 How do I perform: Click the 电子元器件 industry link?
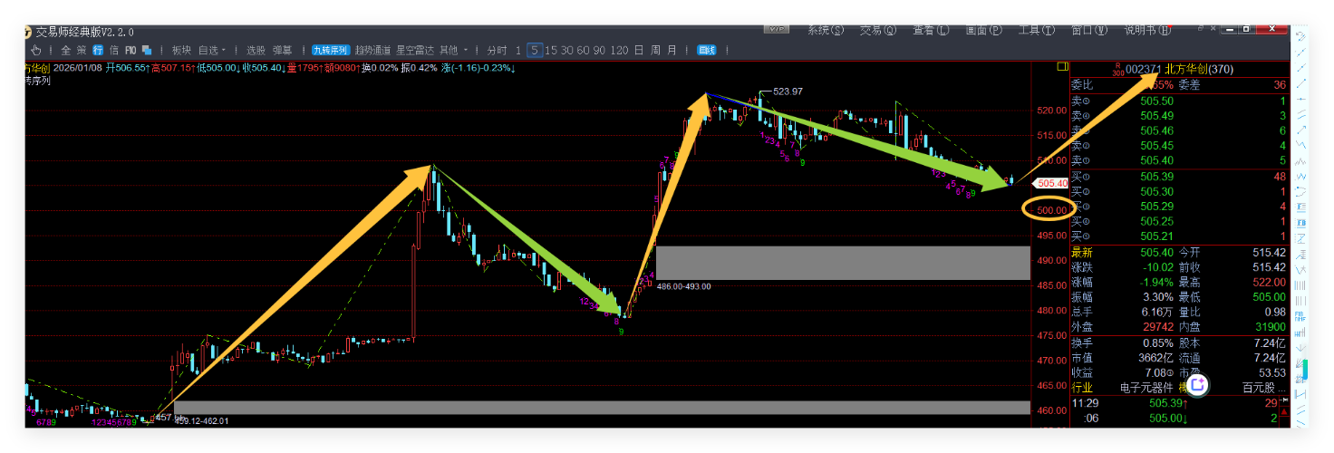click(x=1148, y=387)
